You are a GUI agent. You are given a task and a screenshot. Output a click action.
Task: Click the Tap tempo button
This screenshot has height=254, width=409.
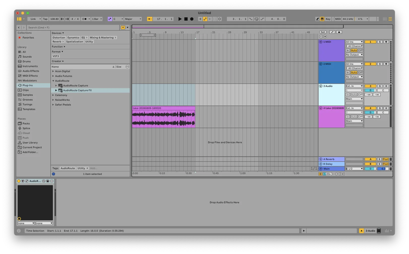coord(45,19)
